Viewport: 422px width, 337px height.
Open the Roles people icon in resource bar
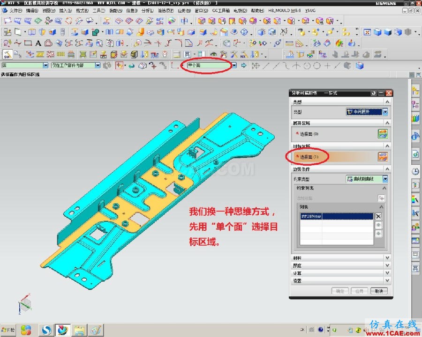click(x=415, y=227)
